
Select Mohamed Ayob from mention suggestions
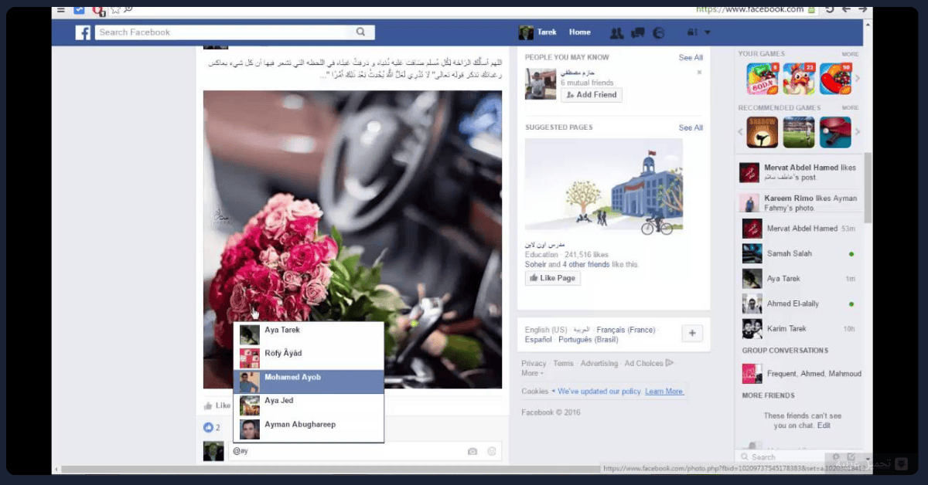point(309,382)
